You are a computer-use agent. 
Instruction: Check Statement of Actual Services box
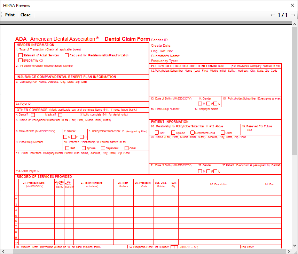(21, 55)
